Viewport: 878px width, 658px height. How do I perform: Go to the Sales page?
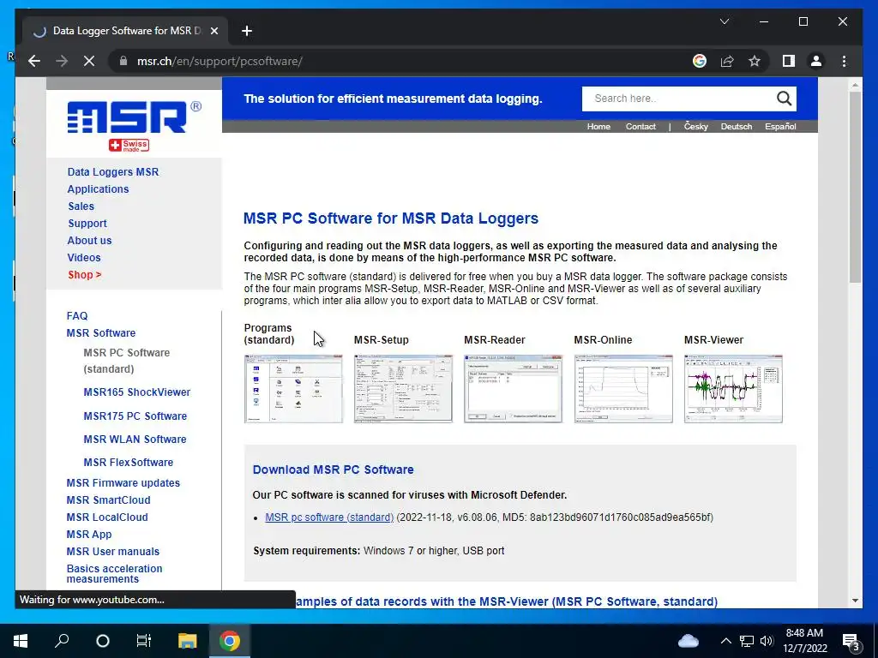click(81, 206)
